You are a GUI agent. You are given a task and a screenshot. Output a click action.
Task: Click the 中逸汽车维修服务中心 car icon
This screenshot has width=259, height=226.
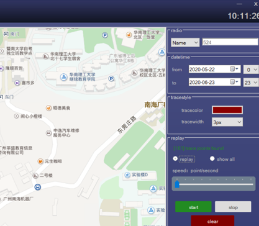pyautogui.click(x=48, y=133)
